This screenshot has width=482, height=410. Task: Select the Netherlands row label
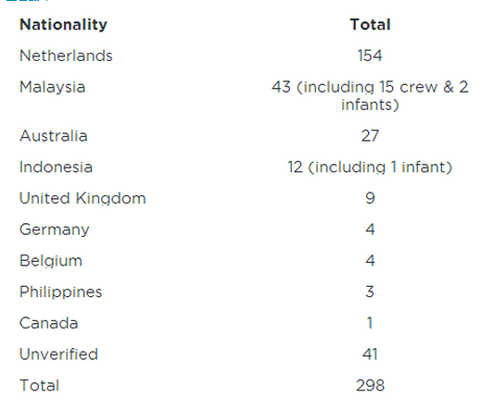coord(66,56)
